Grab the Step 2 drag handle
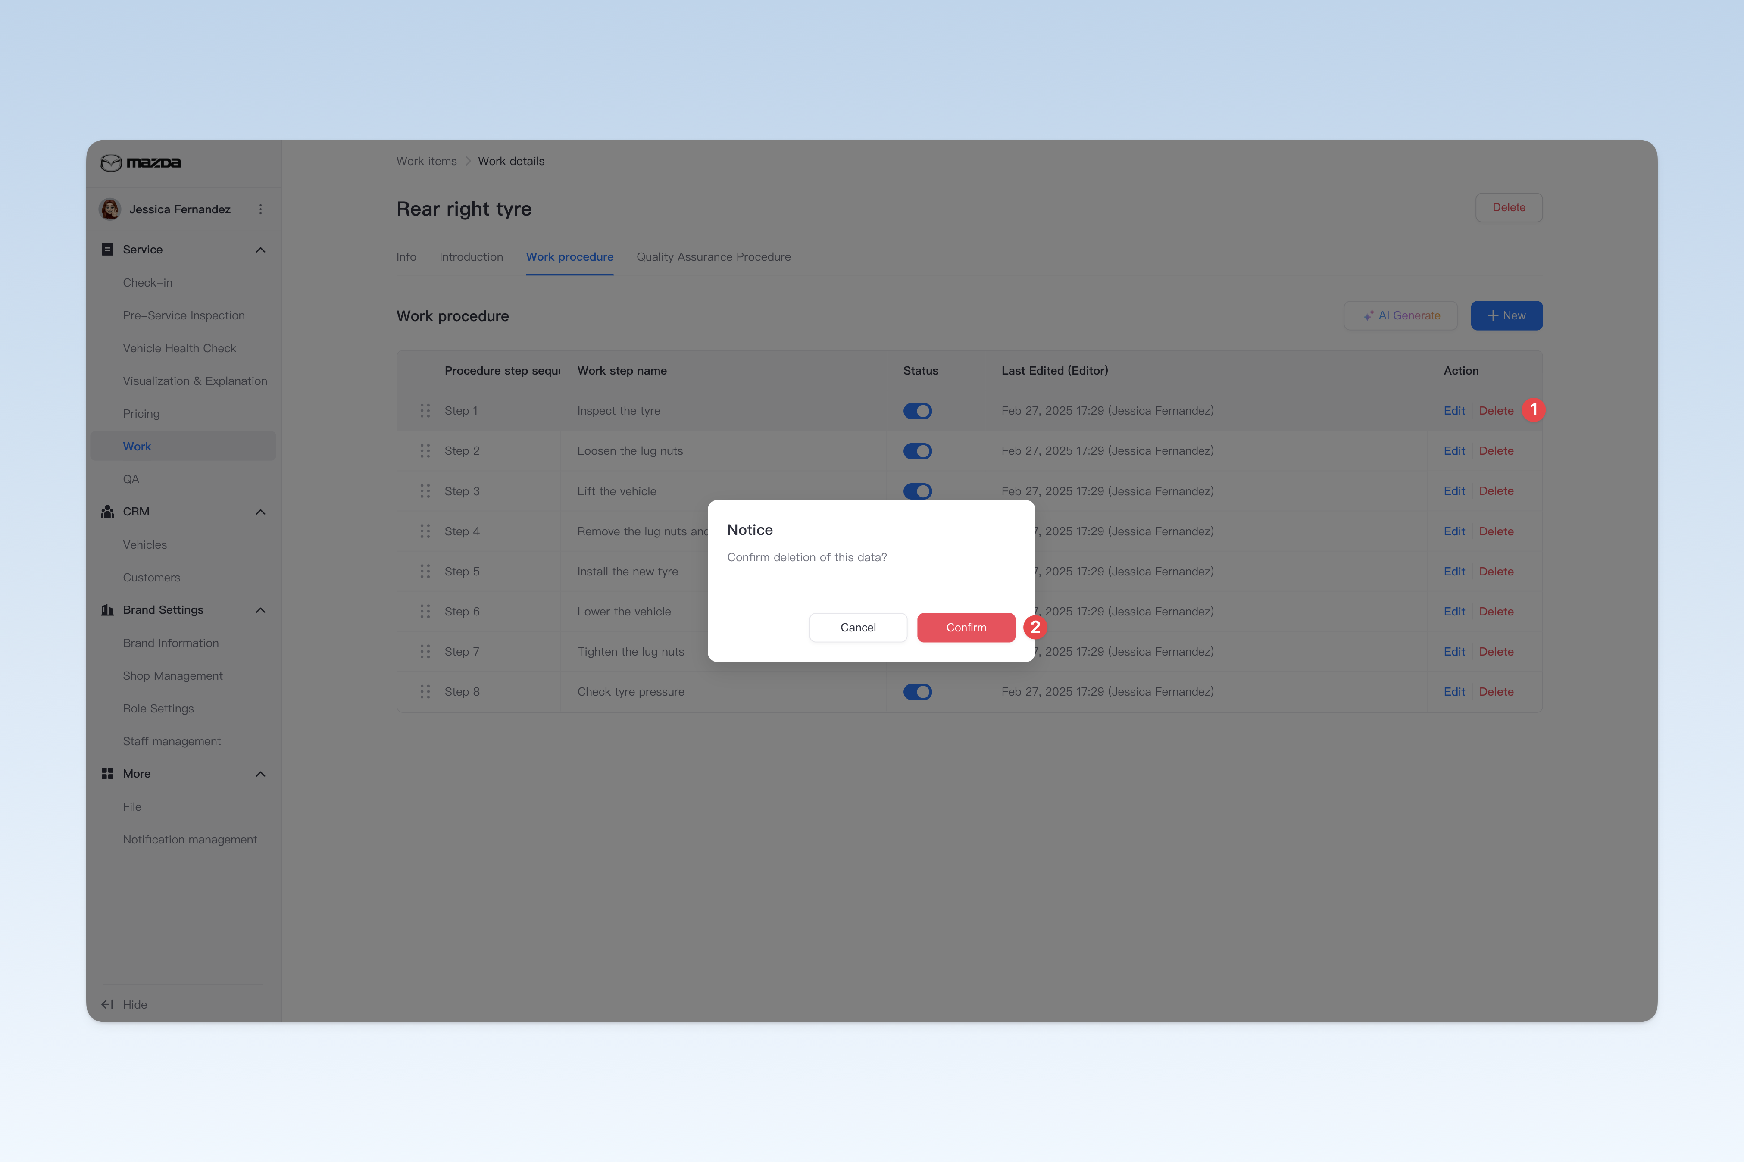 pyautogui.click(x=425, y=450)
